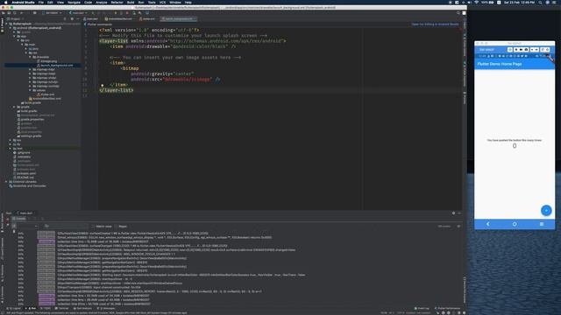This screenshot has height=315, width=561.
Task: Hide the Project tool window
Action: coord(78,19)
